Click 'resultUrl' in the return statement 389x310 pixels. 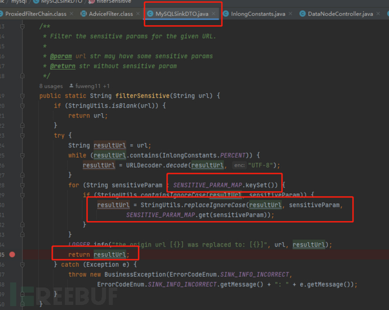(x=110, y=254)
